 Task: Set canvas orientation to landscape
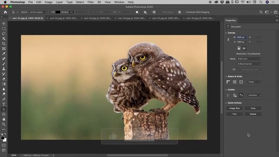pyautogui.click(x=244, y=48)
